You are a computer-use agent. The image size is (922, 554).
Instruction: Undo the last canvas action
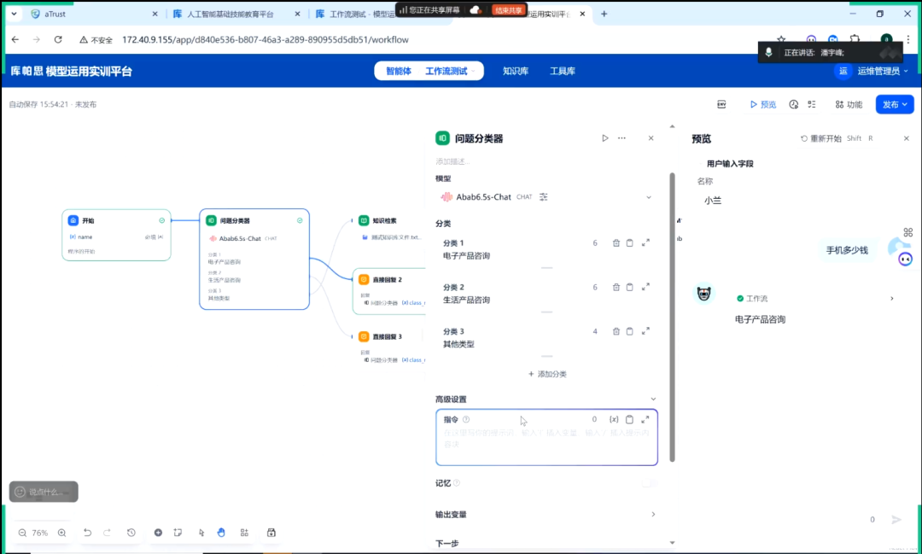click(x=87, y=533)
